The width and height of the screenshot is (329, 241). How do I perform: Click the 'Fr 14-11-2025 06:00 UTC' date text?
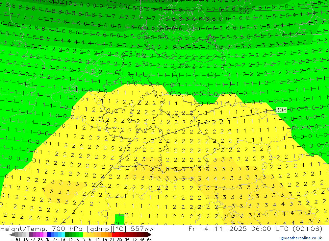239,229
